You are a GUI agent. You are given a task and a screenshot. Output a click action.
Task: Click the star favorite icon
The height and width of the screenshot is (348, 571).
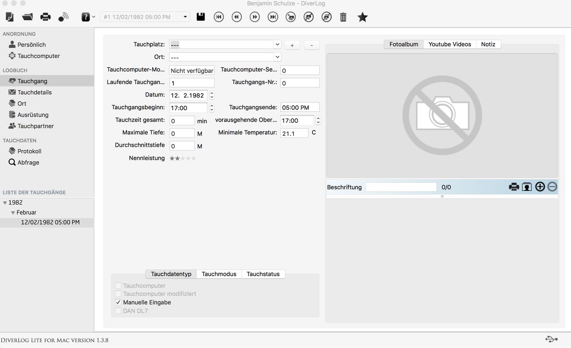[x=362, y=17]
